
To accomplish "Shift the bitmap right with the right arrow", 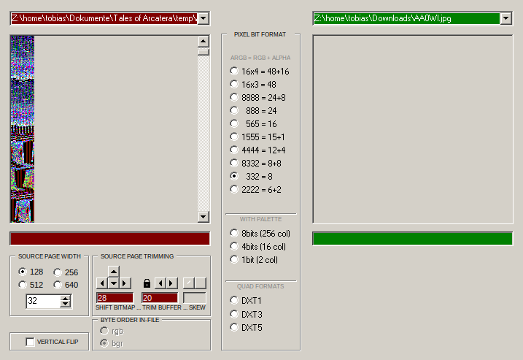I will tap(125, 283).
